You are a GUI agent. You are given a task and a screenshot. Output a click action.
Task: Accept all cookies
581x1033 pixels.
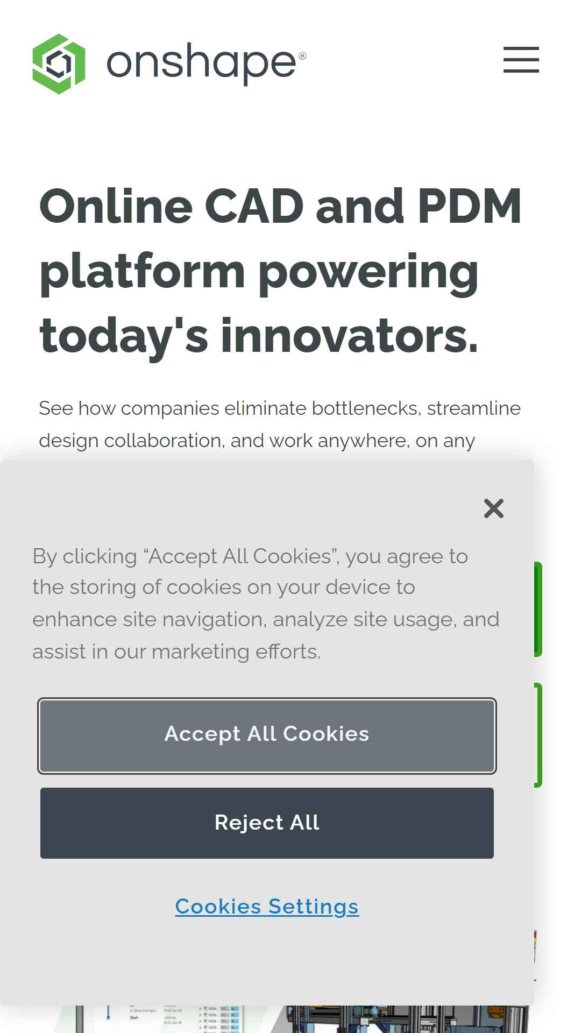pos(267,735)
